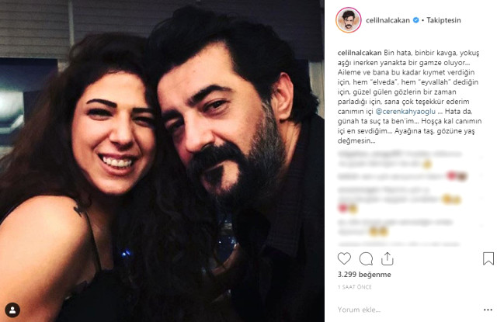
Task: Open comments via speech bubble icon
Action: tap(366, 259)
